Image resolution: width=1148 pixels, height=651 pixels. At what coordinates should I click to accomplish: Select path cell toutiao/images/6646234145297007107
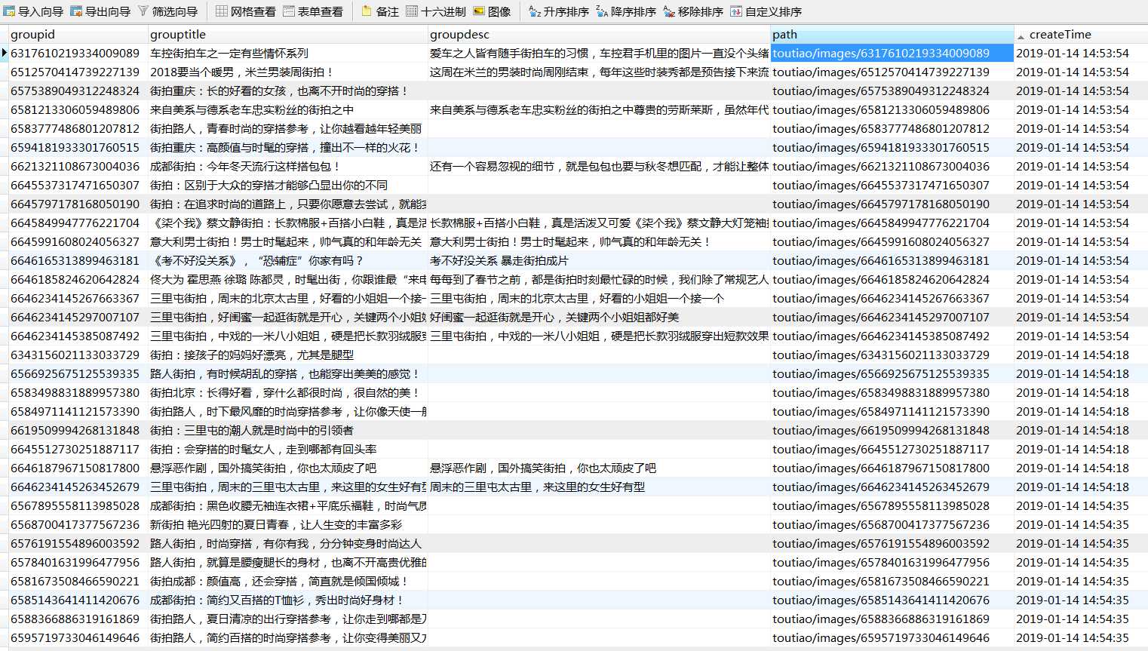[892, 317]
